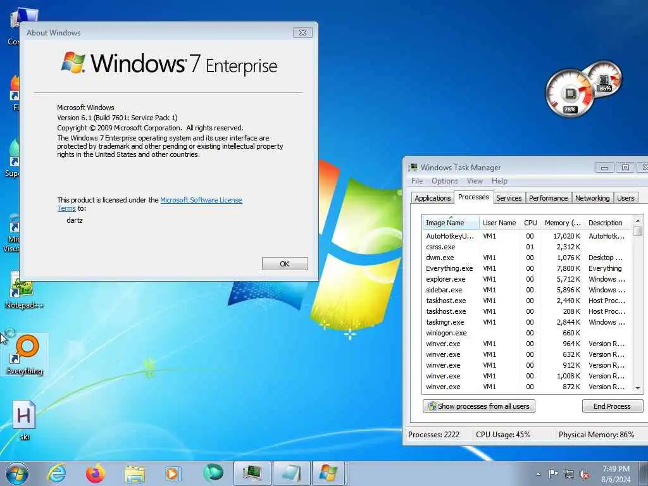Screen dimensions: 648x486
Task: Switch to the Networking tab
Action: pyautogui.click(x=592, y=198)
